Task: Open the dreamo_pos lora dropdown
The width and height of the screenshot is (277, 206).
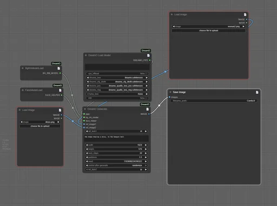Action: click(117, 86)
